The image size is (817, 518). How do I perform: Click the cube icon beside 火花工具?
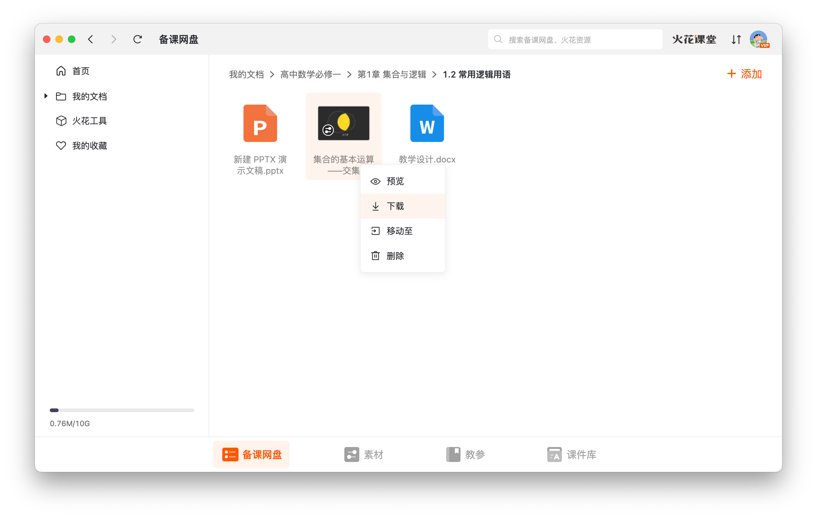(61, 121)
